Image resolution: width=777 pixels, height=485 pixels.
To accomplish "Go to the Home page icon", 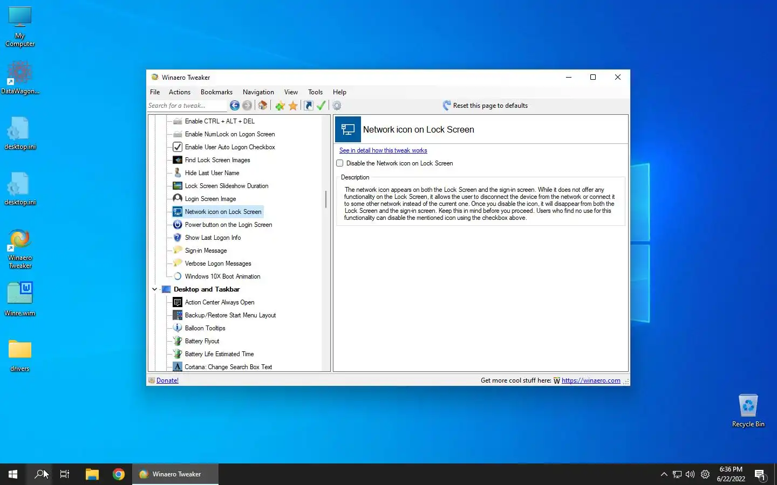I will coord(263,106).
